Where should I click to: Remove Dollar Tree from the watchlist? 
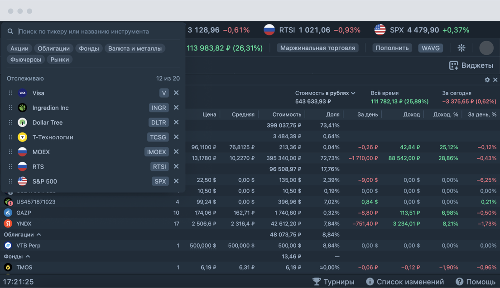tap(176, 122)
